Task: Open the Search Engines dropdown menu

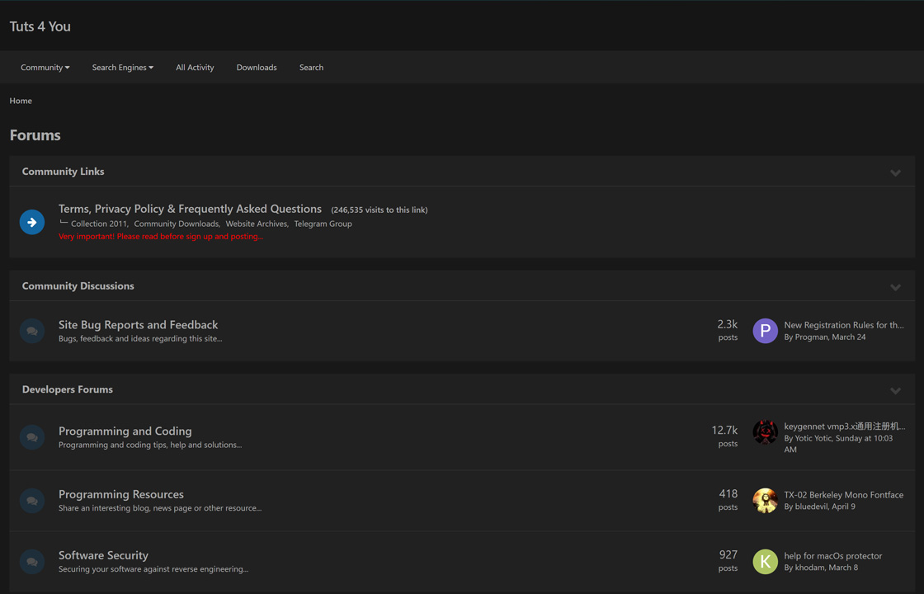Action: click(123, 67)
